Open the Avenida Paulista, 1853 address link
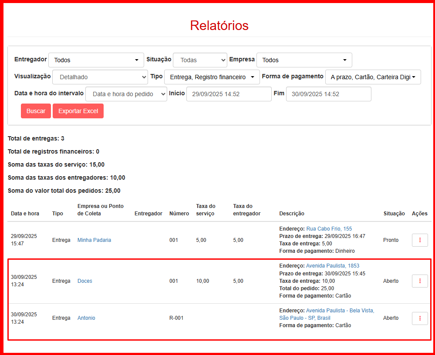This screenshot has width=435, height=355. coord(333,266)
